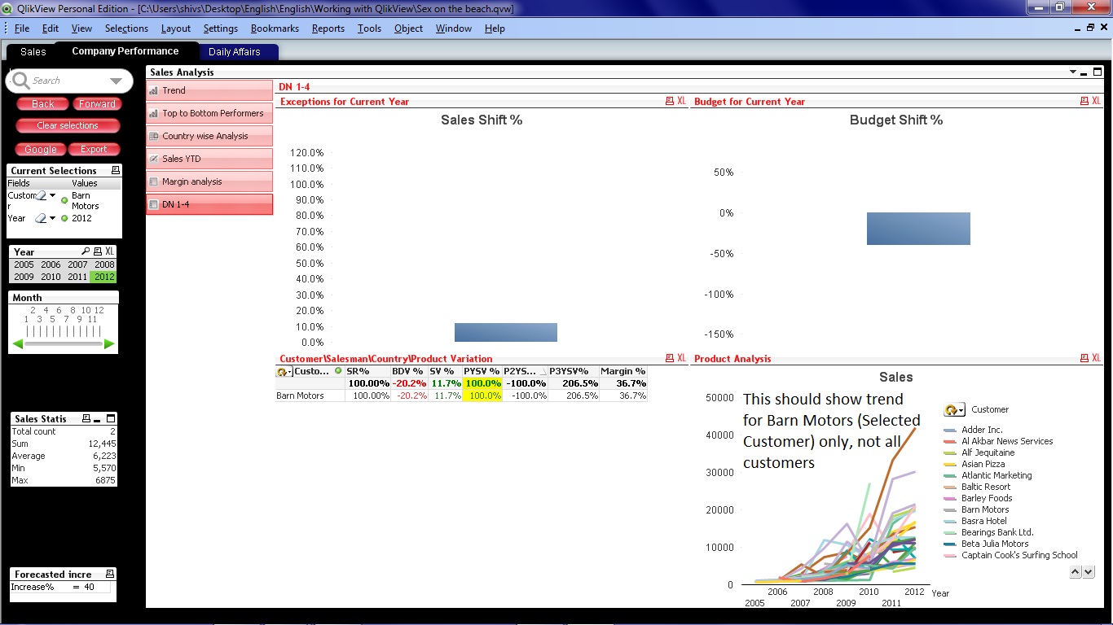Minimize the Sales Analysis container
The width and height of the screenshot is (1113, 625).
1085,72
